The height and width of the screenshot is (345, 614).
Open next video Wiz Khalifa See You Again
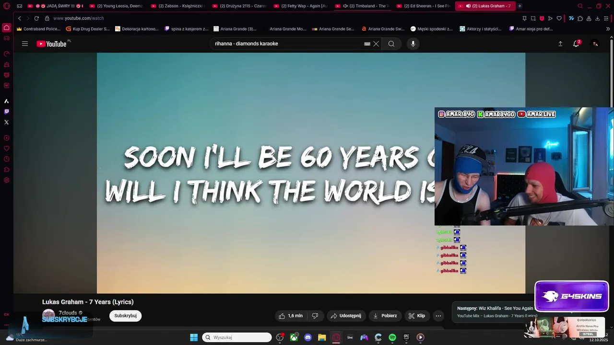coord(495,309)
